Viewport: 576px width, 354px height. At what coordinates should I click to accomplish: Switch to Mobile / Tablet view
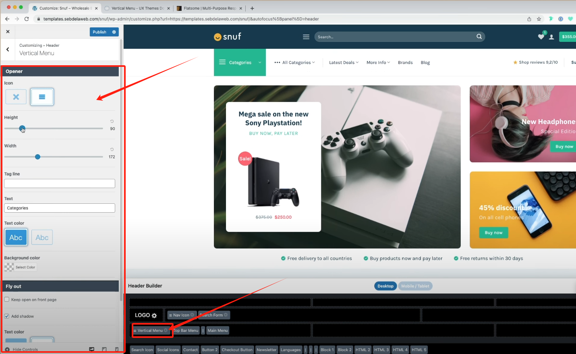click(x=415, y=286)
